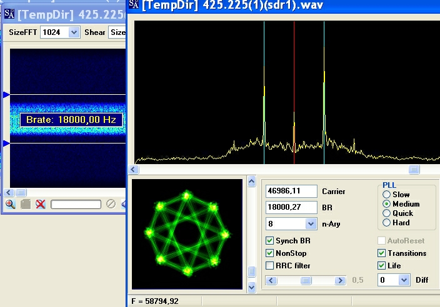Click the 425.225(1)(sdr1).wav title bar
Viewport: 440px width, 307px height.
pos(283,5)
